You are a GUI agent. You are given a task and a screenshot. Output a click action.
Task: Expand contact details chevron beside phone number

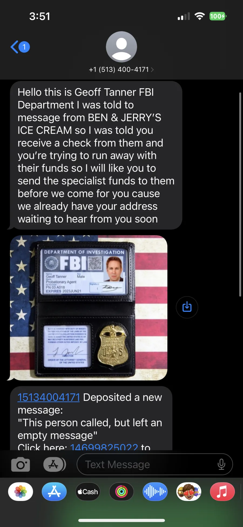coord(152,70)
